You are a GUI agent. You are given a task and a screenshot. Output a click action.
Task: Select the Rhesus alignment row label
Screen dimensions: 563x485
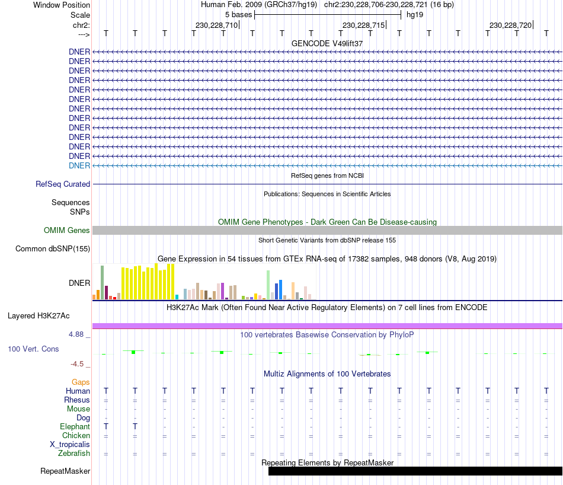77,400
